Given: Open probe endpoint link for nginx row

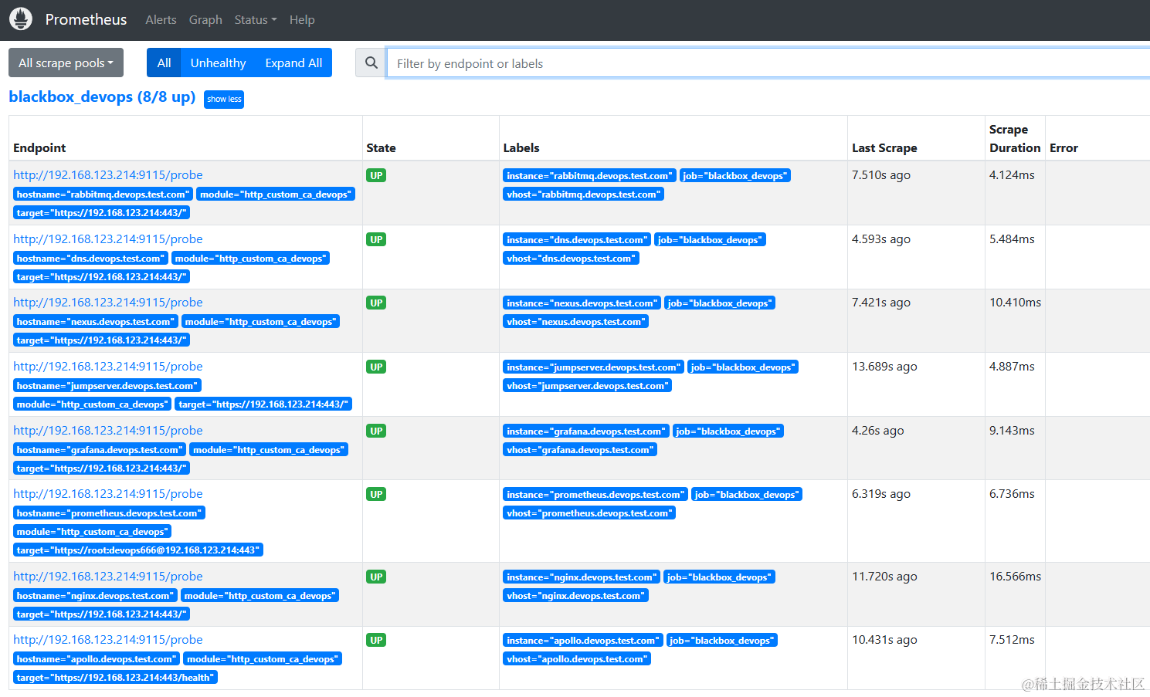Looking at the screenshot, I should [108, 577].
